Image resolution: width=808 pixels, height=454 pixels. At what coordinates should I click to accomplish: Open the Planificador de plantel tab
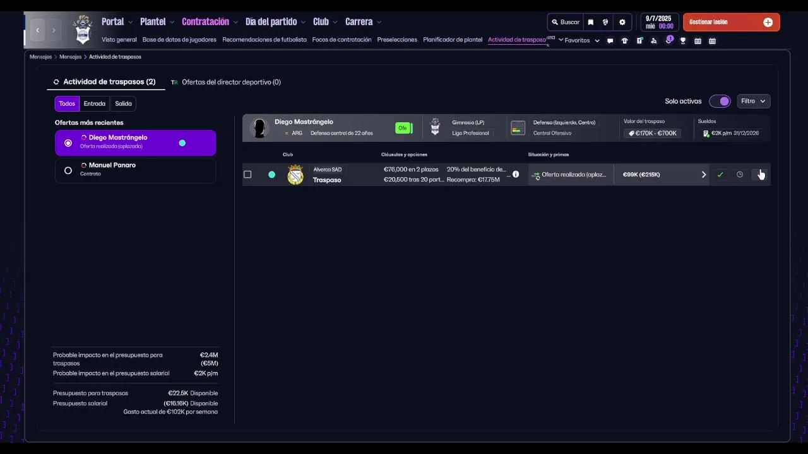click(453, 40)
